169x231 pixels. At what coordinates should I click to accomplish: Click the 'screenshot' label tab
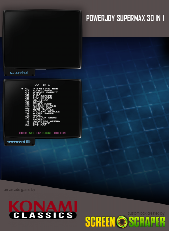(x=19, y=73)
